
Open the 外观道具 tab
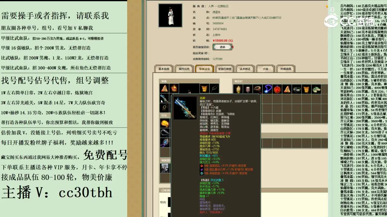[286, 69]
